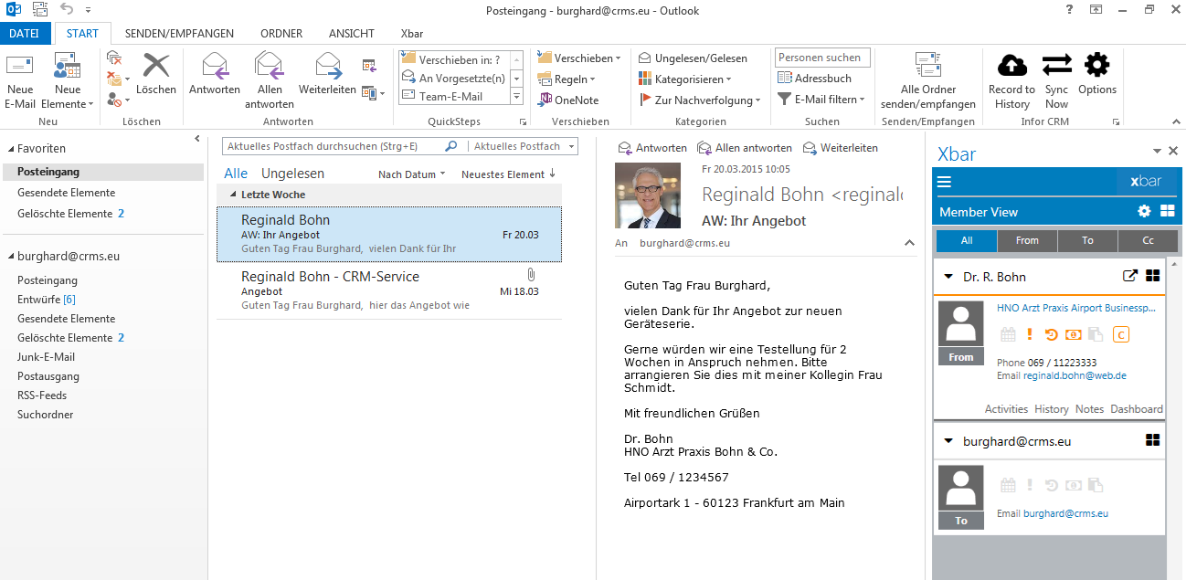Open the Xbar hamburger menu
Image resolution: width=1186 pixels, height=580 pixels.
pyautogui.click(x=945, y=182)
